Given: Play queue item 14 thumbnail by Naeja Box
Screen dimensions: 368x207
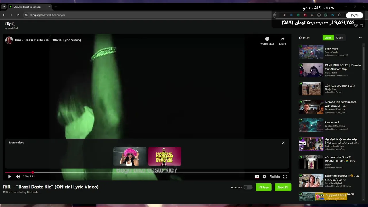Looking at the screenshot, I should [x=311, y=89].
